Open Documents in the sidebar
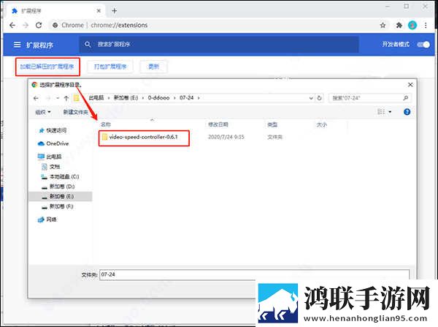The image size is (438, 327). pyautogui.click(x=50, y=167)
